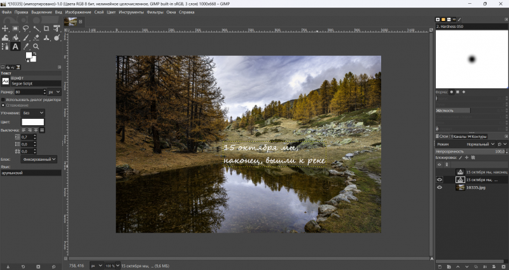Screen dimensions: 509x270
Task: Toggle the 'Сглаживание' antialiasing checkbox
Action: tap(3, 105)
